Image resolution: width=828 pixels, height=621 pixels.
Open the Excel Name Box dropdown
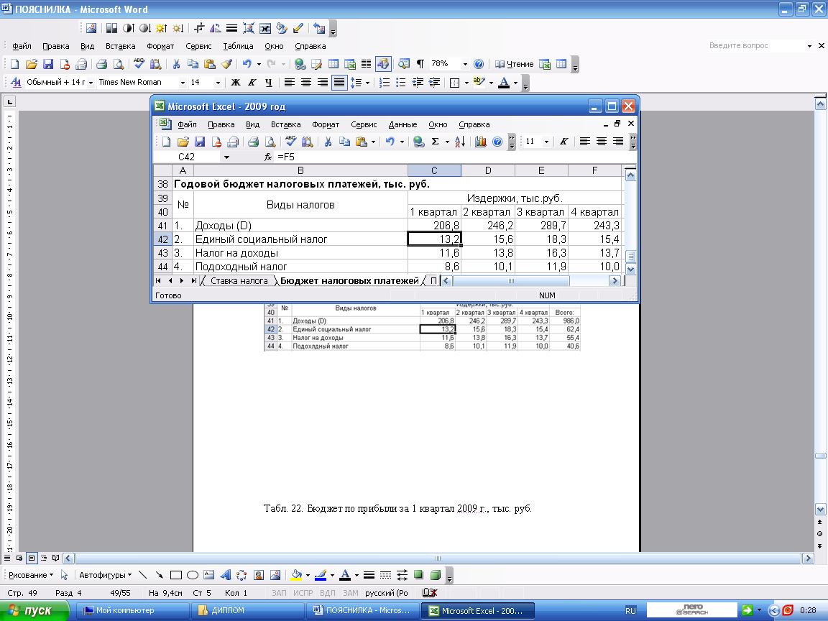[x=226, y=157]
